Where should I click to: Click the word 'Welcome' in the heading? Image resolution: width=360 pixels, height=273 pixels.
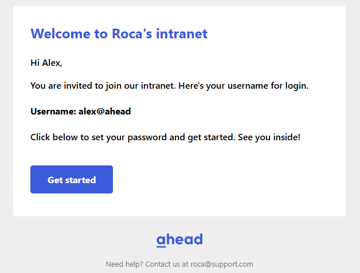(x=60, y=34)
